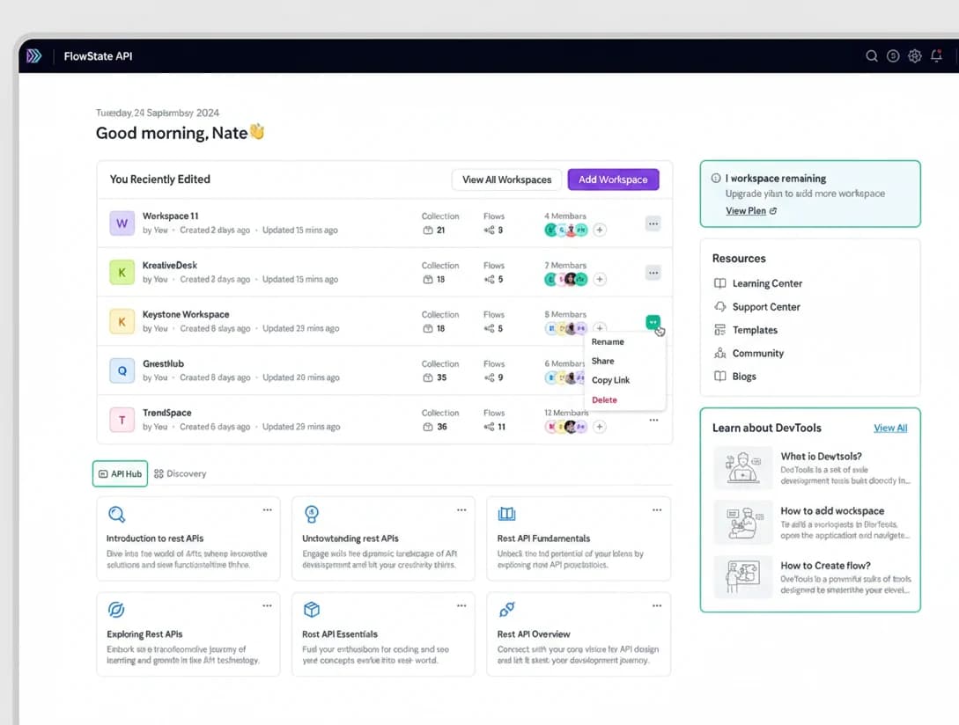Open notifications bell icon
This screenshot has width=959, height=725.
pos(936,56)
